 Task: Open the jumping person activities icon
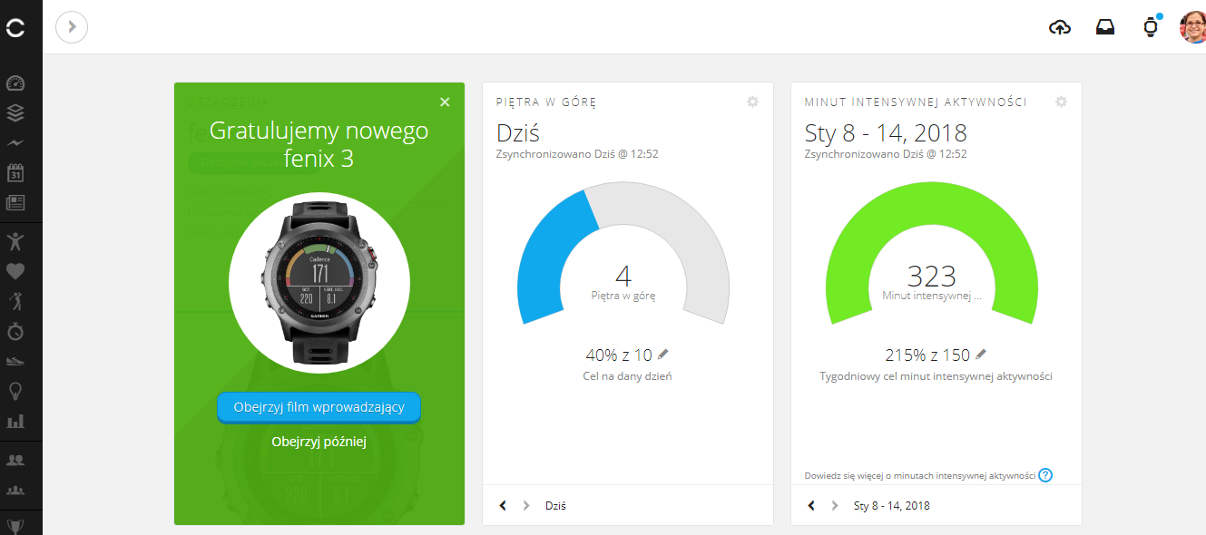click(x=15, y=240)
